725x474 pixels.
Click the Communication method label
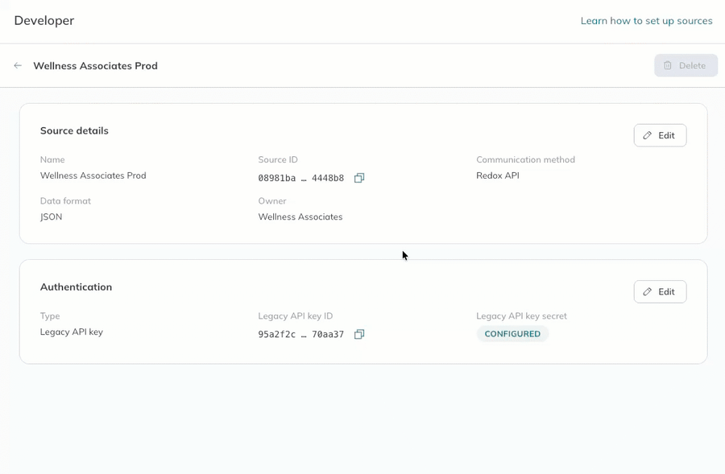[x=526, y=159]
